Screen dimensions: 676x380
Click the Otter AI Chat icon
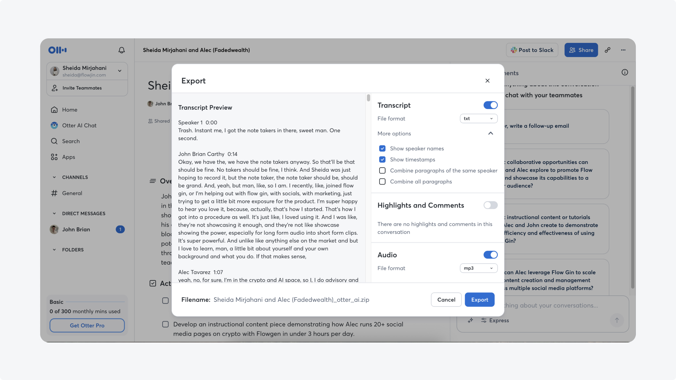tap(54, 126)
